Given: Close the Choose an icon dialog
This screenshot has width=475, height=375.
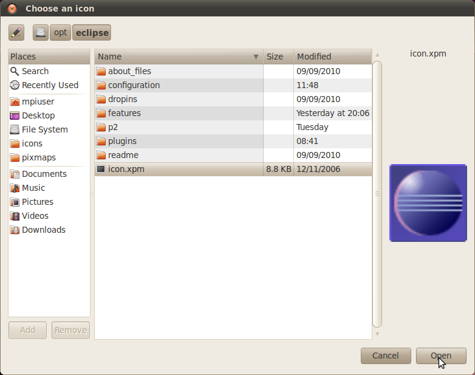Looking at the screenshot, I should [x=12, y=9].
